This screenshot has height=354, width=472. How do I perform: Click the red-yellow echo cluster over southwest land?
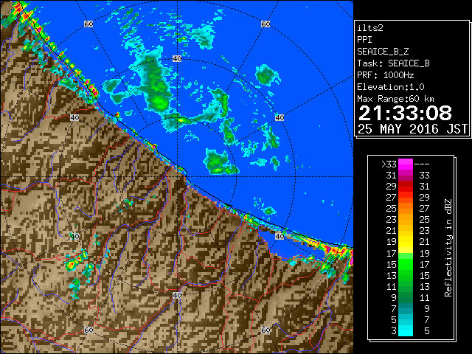pyautogui.click(x=75, y=262)
